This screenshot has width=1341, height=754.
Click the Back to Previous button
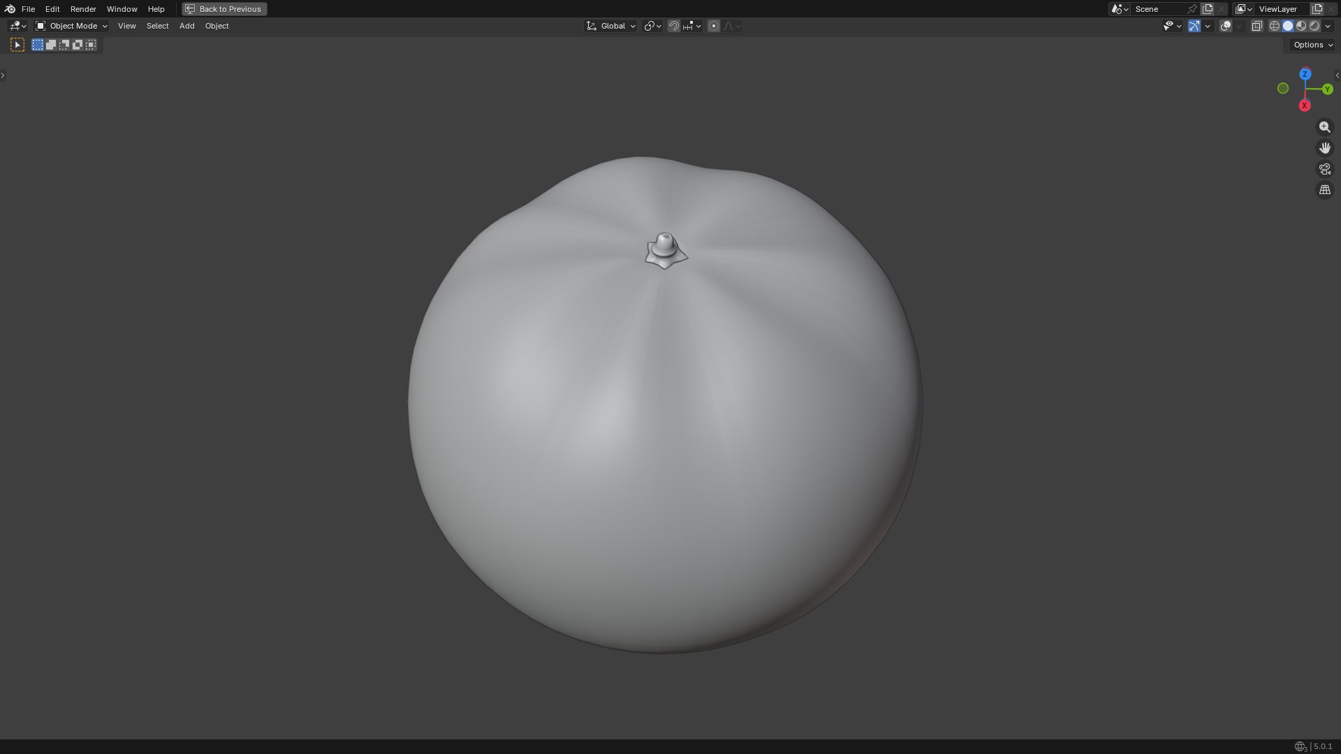(224, 9)
